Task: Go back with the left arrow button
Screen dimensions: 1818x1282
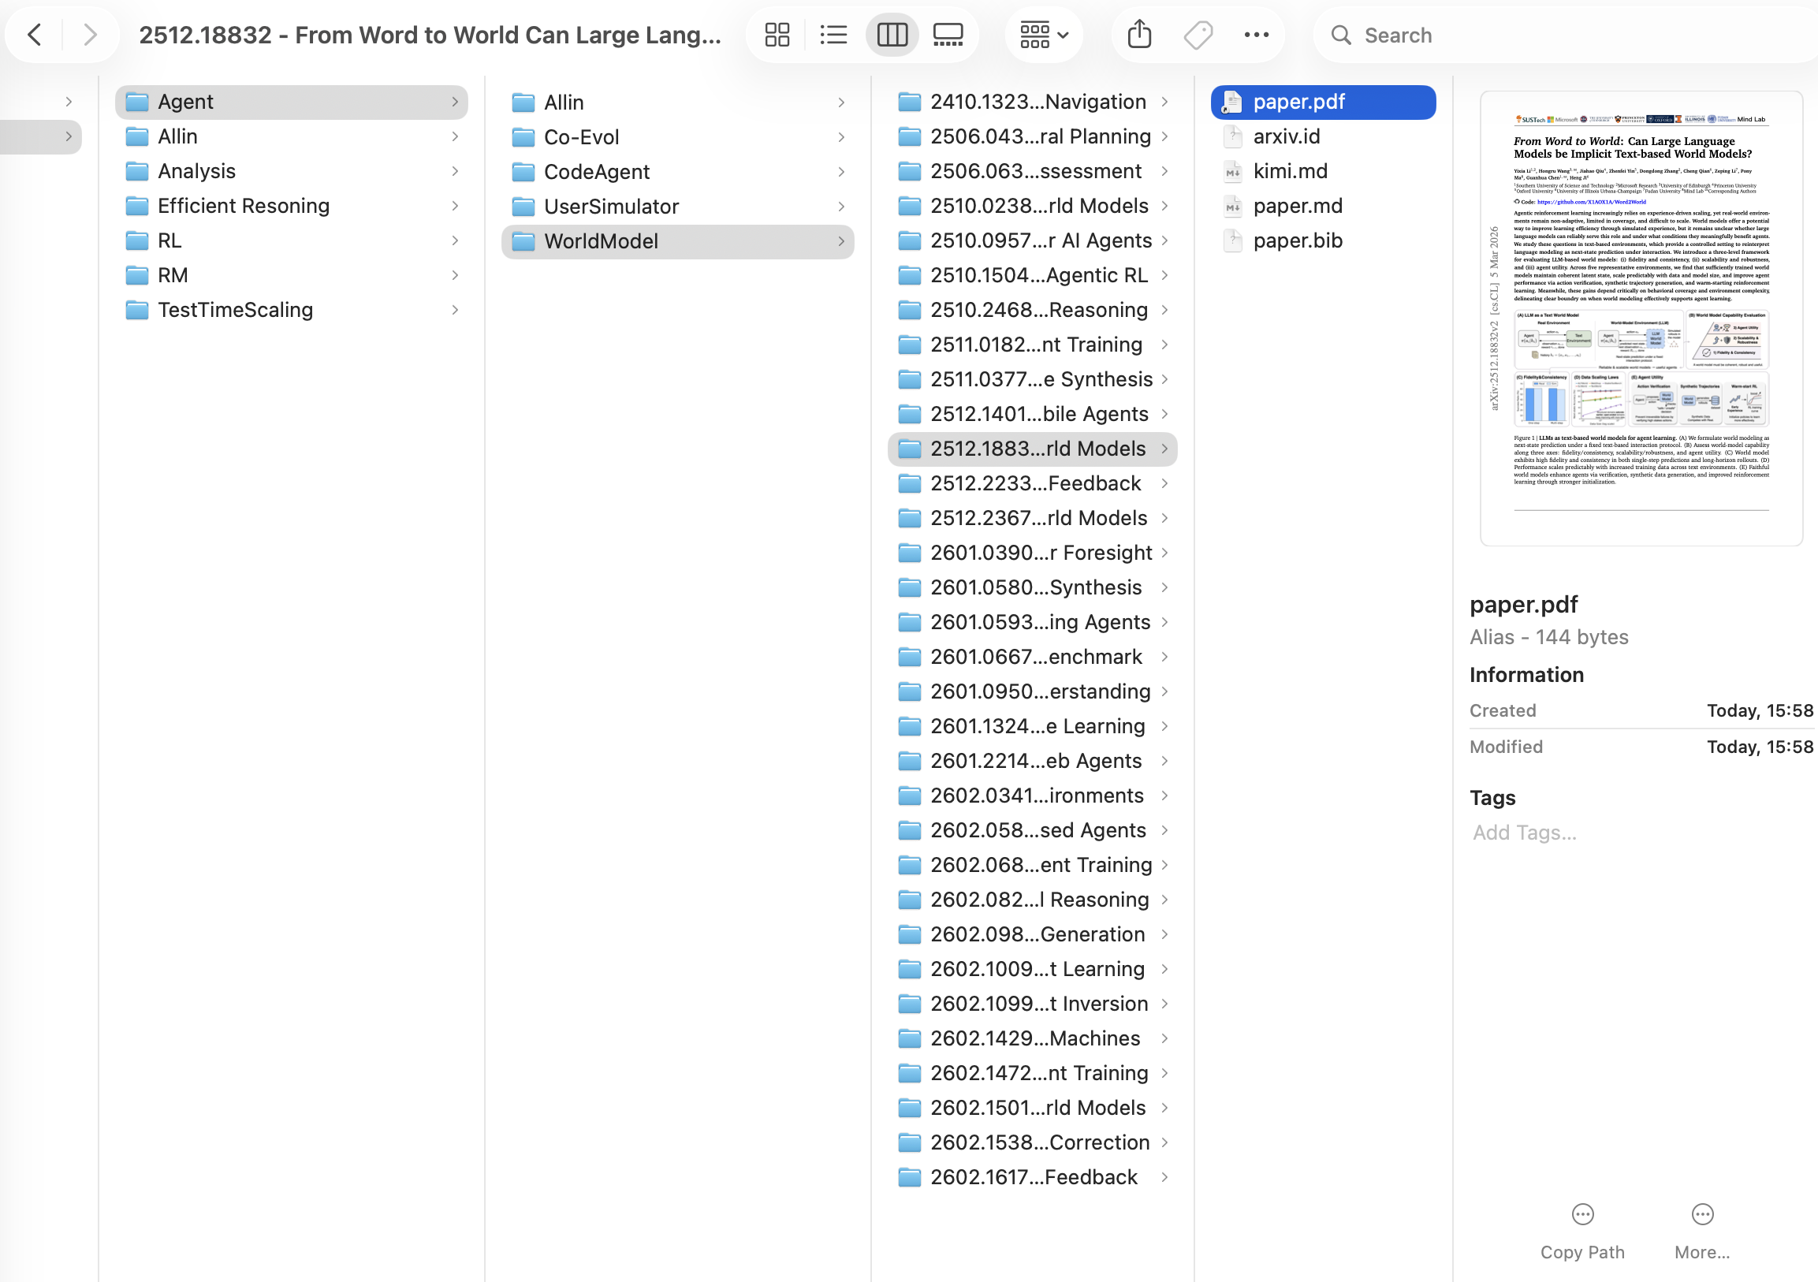Action: point(34,35)
